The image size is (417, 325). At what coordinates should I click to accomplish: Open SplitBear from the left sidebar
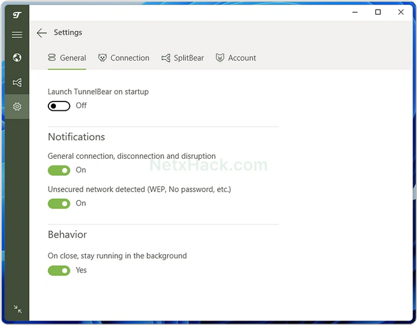tap(17, 83)
